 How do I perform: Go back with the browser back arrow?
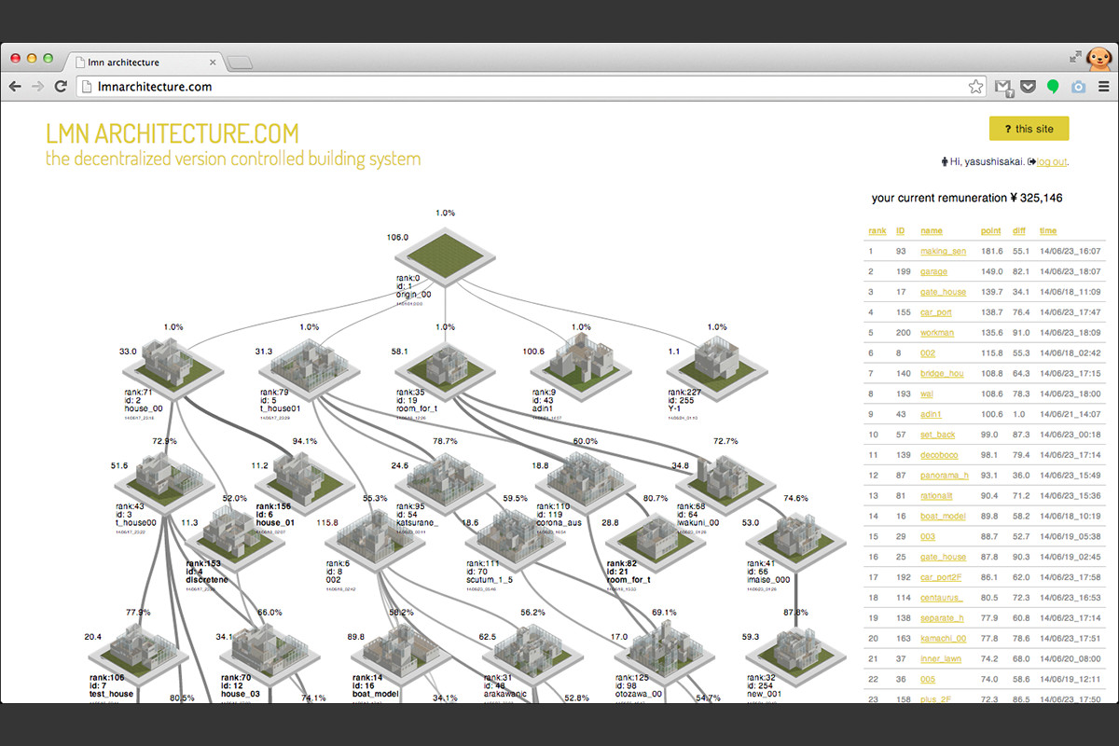16,87
